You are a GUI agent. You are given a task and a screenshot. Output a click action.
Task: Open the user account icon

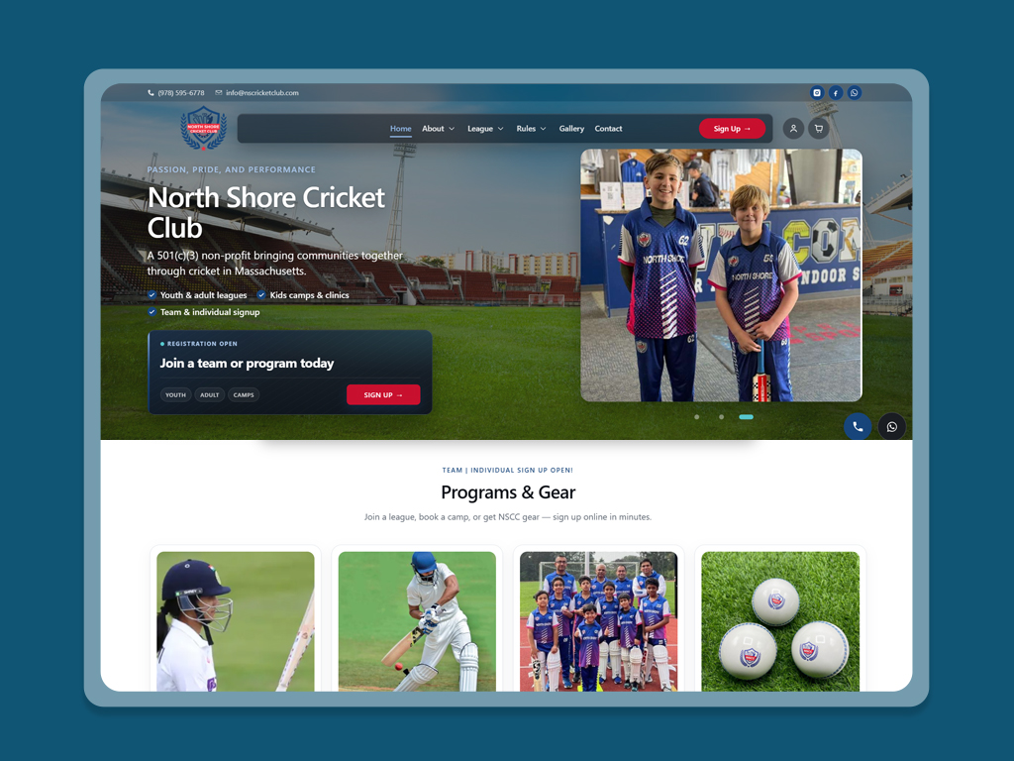point(793,128)
